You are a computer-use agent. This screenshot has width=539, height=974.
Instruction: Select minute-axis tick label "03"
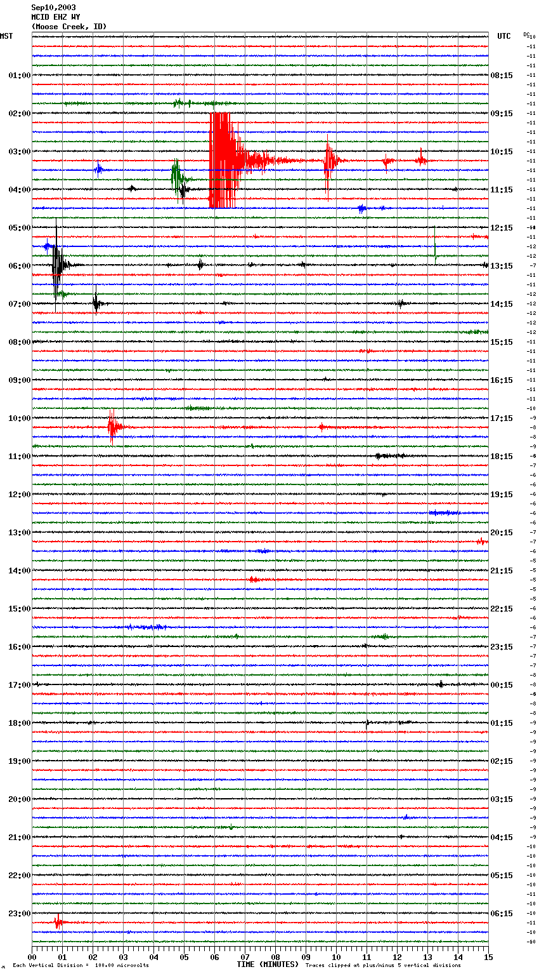123,957
